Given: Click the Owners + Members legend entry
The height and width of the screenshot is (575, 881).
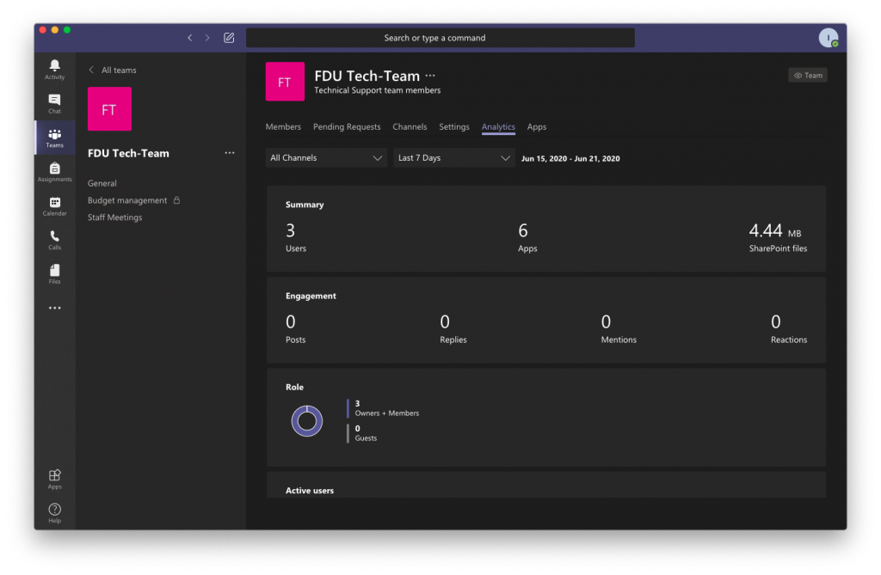Looking at the screenshot, I should click(383, 408).
